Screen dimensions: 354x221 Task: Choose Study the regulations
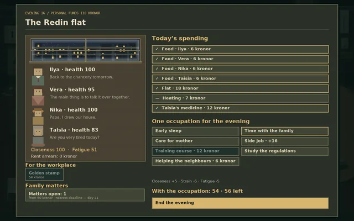pyautogui.click(x=285, y=151)
